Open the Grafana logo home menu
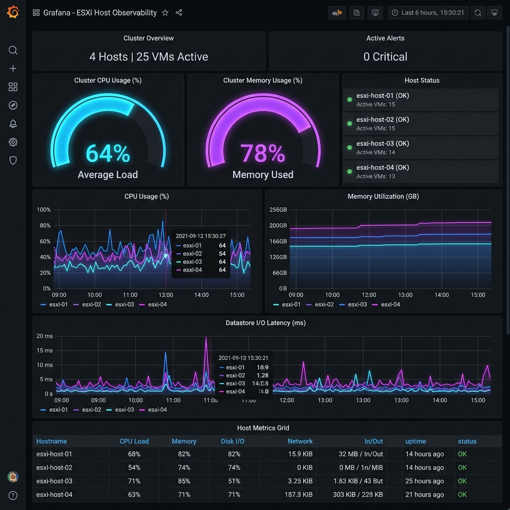Viewport: 510px width, 510px height. click(13, 12)
